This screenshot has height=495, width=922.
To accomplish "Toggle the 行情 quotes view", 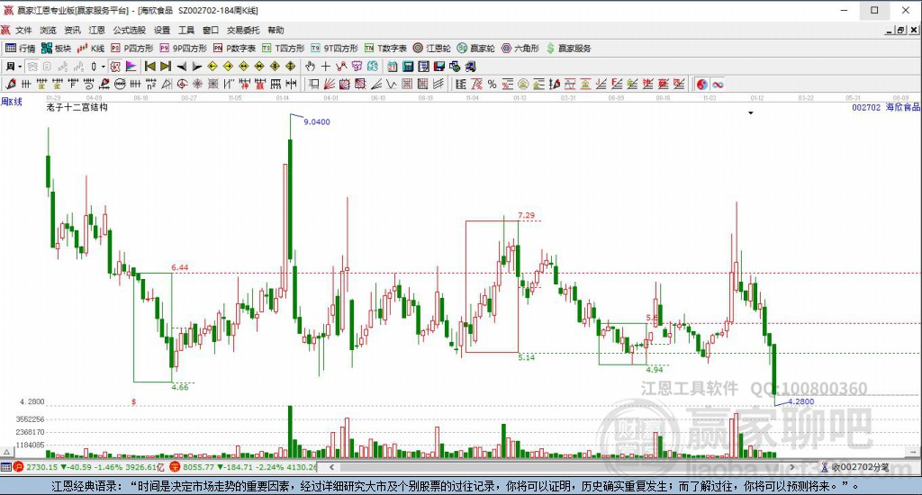I will tap(21, 49).
